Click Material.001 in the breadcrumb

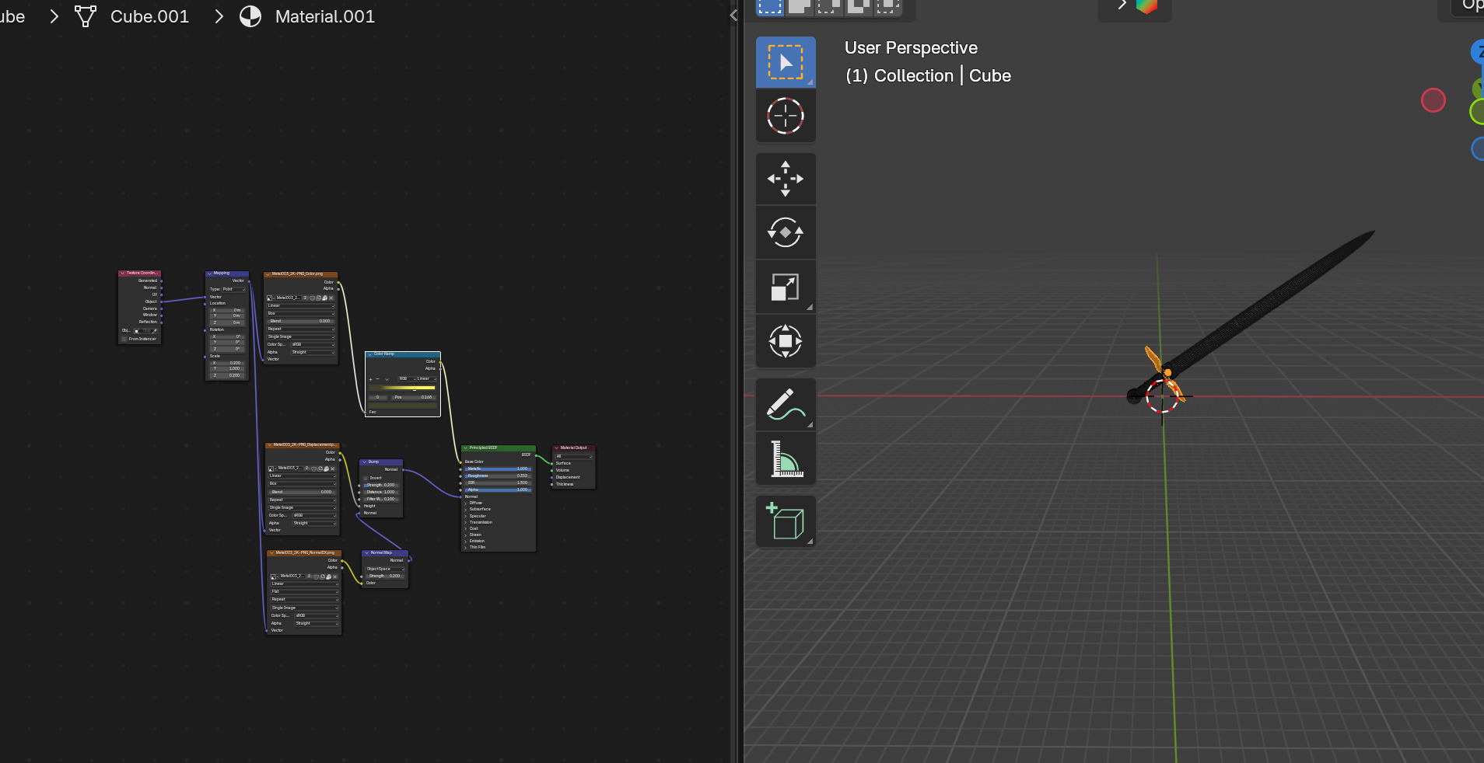pyautogui.click(x=325, y=16)
